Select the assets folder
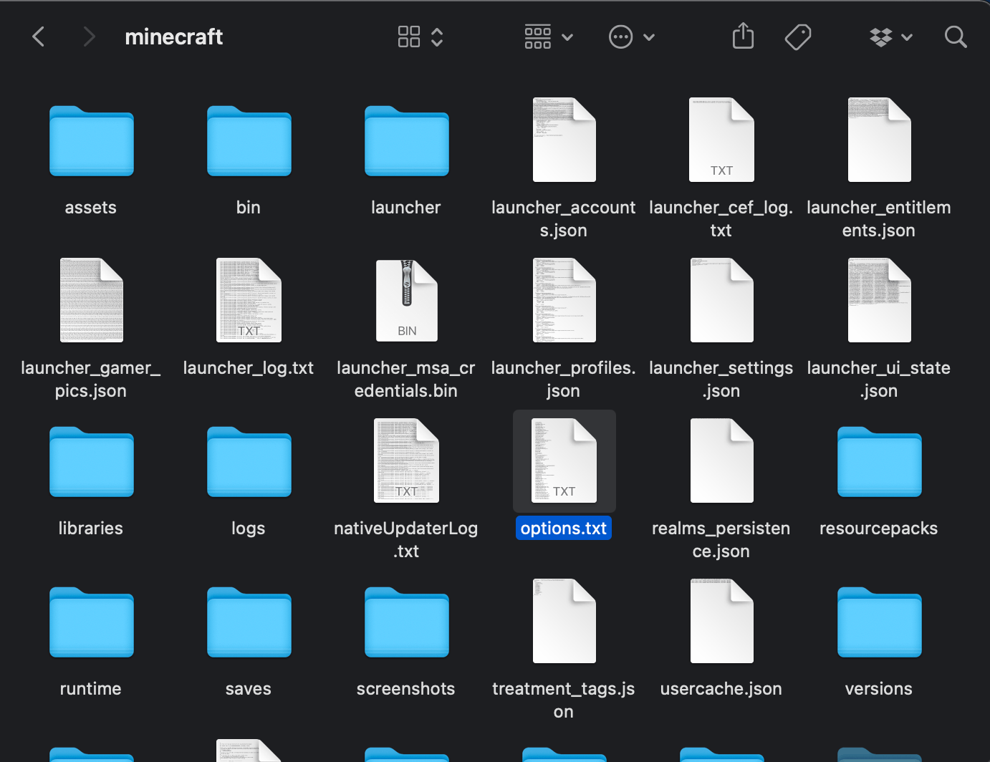Viewport: 990px width, 762px height. point(92,140)
